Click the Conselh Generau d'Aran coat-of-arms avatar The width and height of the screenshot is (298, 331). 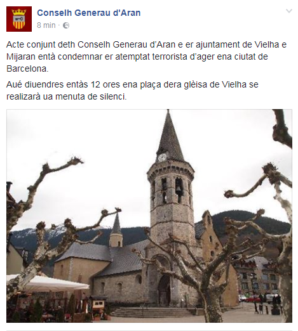tap(19, 19)
